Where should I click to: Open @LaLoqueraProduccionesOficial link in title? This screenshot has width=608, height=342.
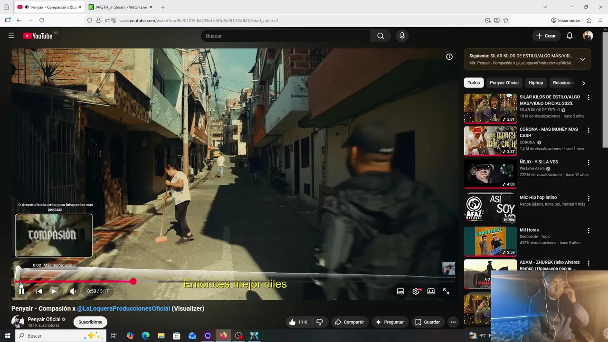123,308
